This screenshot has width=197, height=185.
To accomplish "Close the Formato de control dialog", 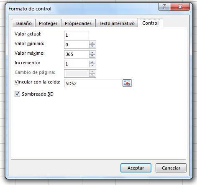I will [180, 7].
